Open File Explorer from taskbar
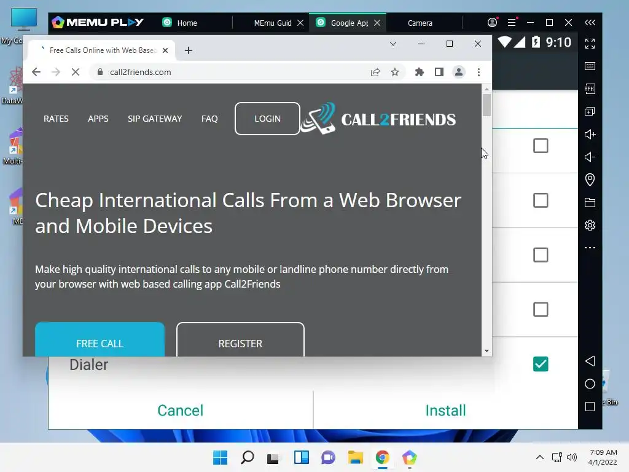Viewport: 629px width, 472px height. coord(356,457)
